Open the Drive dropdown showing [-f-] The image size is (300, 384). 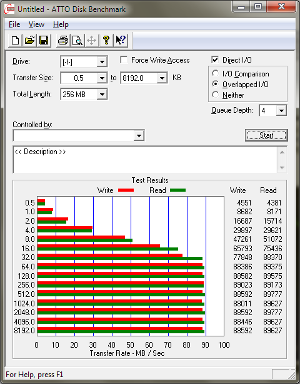102,61
